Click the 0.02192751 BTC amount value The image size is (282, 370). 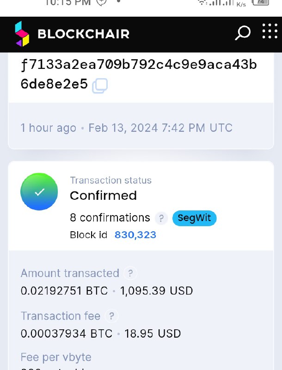click(x=64, y=291)
